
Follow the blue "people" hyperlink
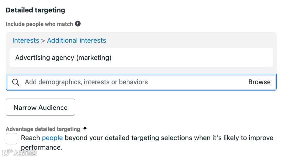52,138
